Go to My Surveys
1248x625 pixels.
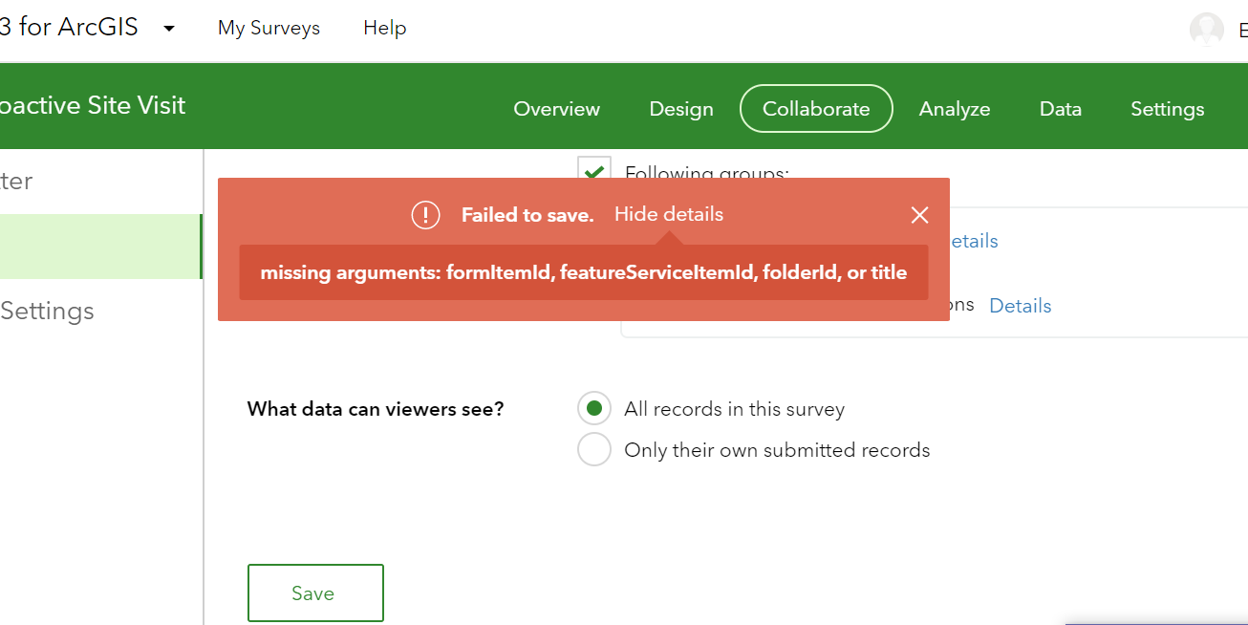point(269,29)
